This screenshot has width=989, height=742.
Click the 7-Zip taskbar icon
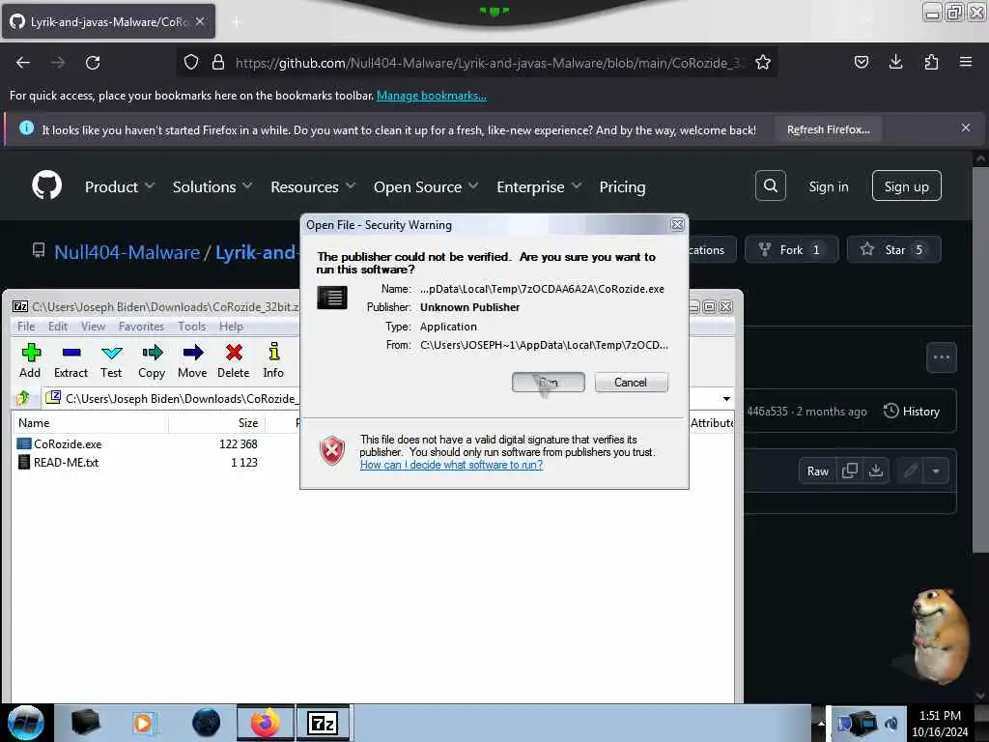coord(323,723)
